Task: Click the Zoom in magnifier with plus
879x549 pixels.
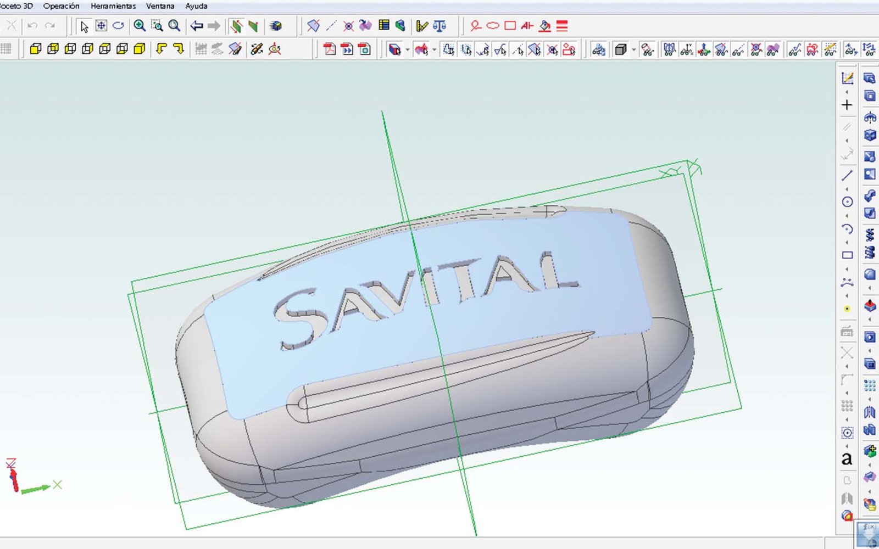Action: 140,26
